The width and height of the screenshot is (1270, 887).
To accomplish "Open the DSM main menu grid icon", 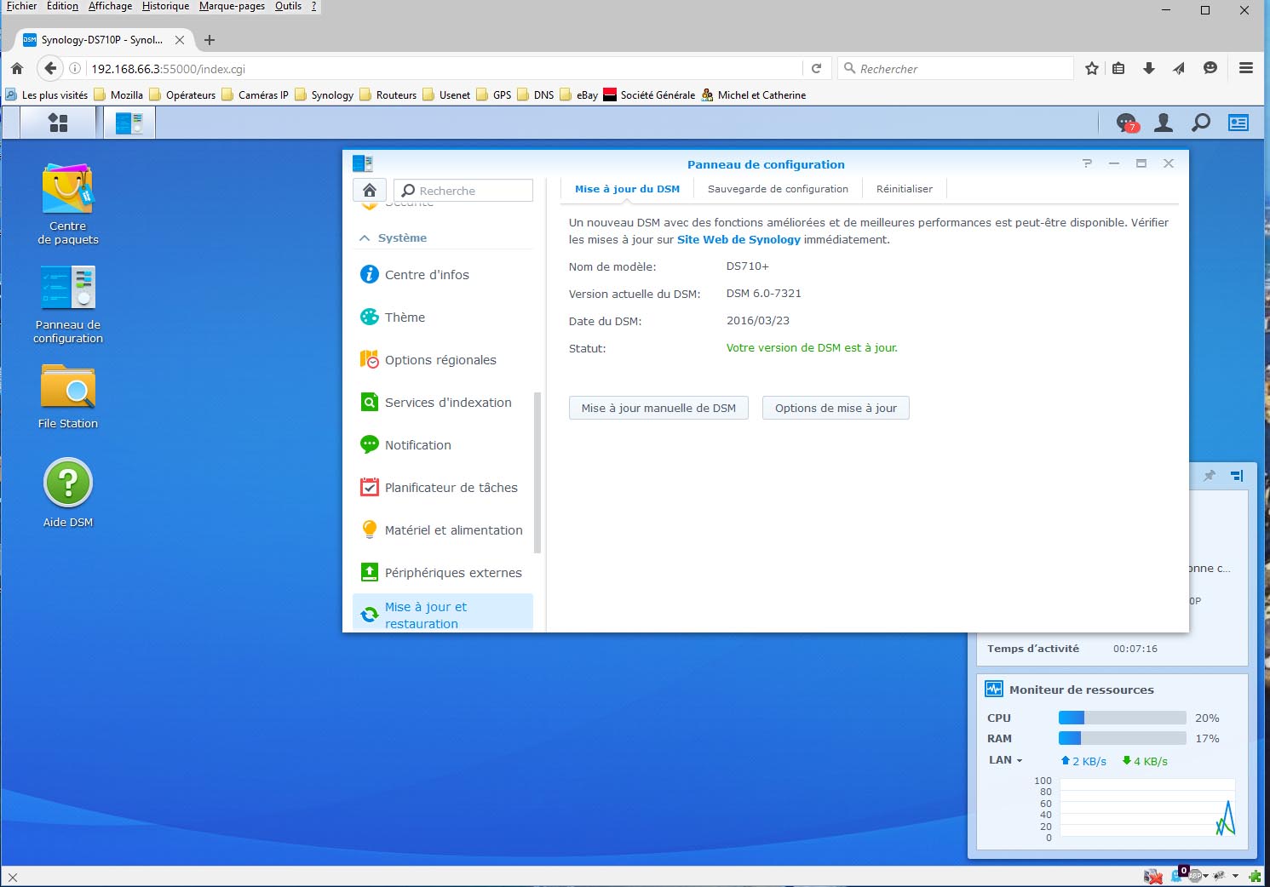I will coord(58,123).
